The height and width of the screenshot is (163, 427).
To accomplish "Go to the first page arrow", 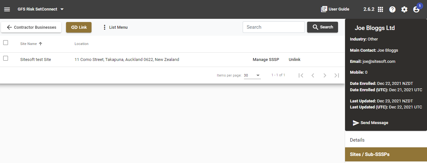I will (x=301, y=75).
